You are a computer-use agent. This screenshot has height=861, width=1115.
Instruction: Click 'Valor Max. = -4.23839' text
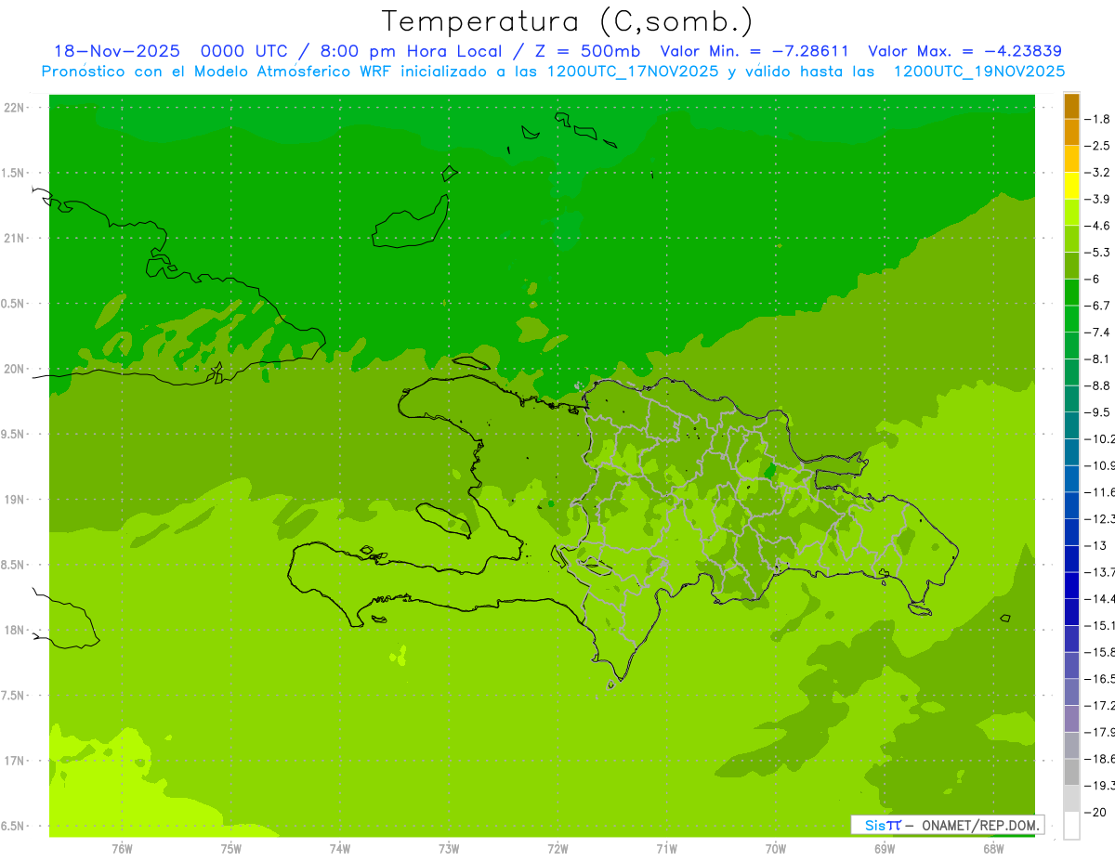[964, 51]
